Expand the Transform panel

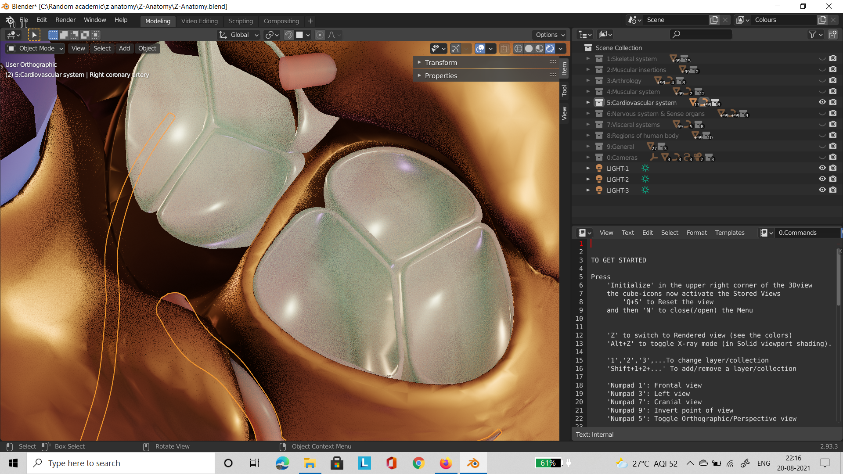(x=486, y=62)
